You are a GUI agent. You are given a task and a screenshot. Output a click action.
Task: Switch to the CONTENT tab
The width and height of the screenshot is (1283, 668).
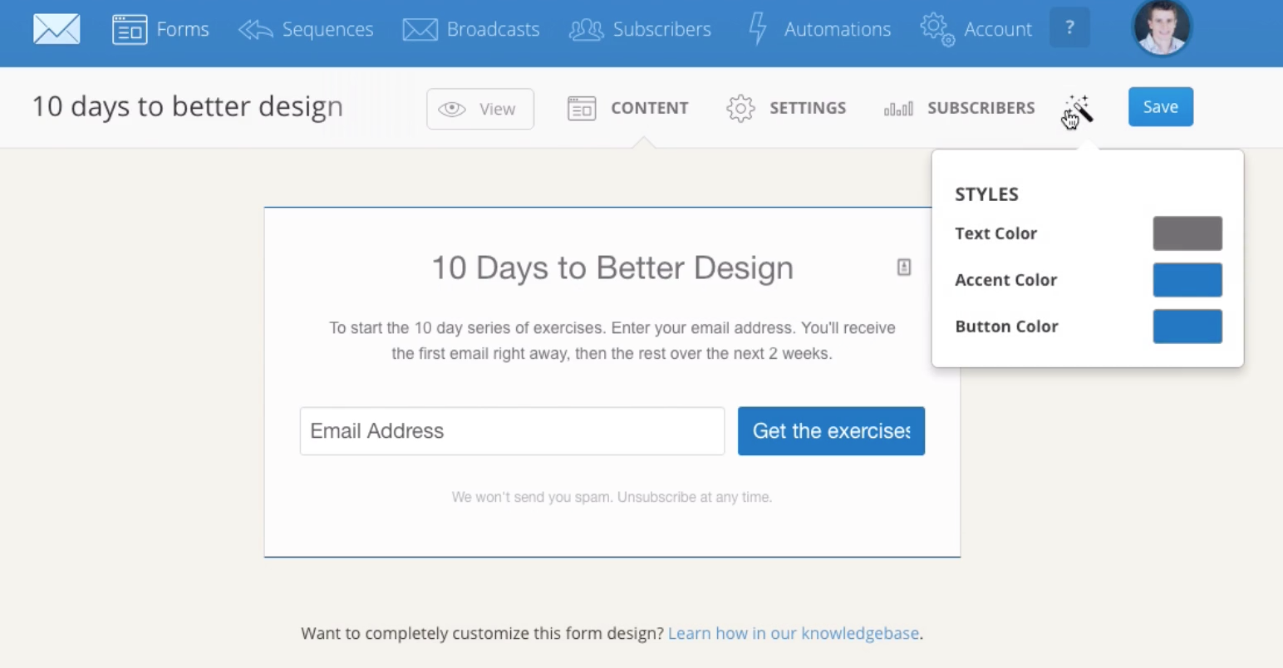pyautogui.click(x=628, y=108)
